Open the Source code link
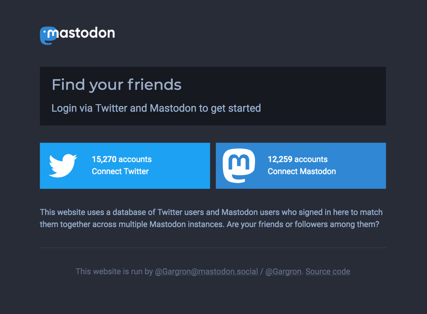The image size is (427, 314). tap(328, 271)
